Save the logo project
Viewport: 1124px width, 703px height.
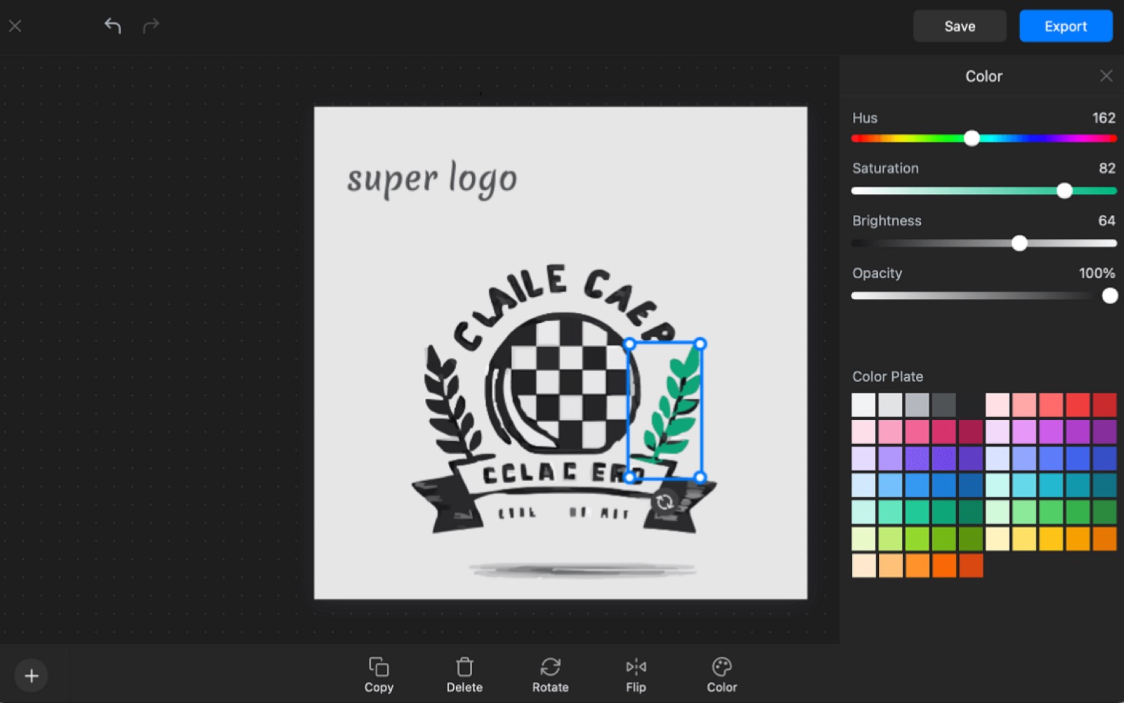[960, 26]
